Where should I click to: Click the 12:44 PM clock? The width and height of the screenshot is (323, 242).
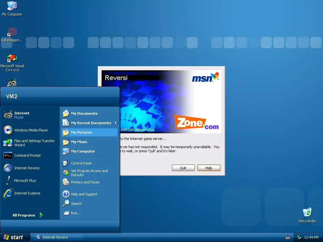(x=311, y=237)
